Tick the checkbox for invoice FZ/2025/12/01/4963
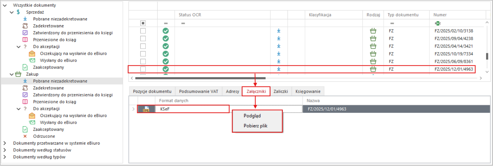 (143, 69)
